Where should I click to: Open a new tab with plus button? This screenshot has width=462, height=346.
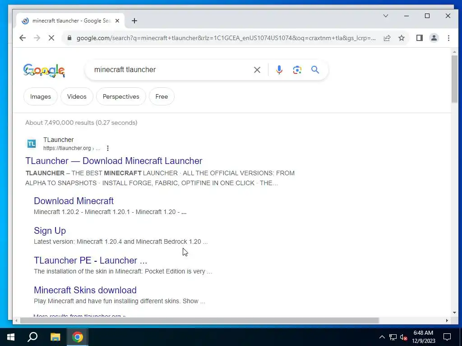tap(134, 21)
